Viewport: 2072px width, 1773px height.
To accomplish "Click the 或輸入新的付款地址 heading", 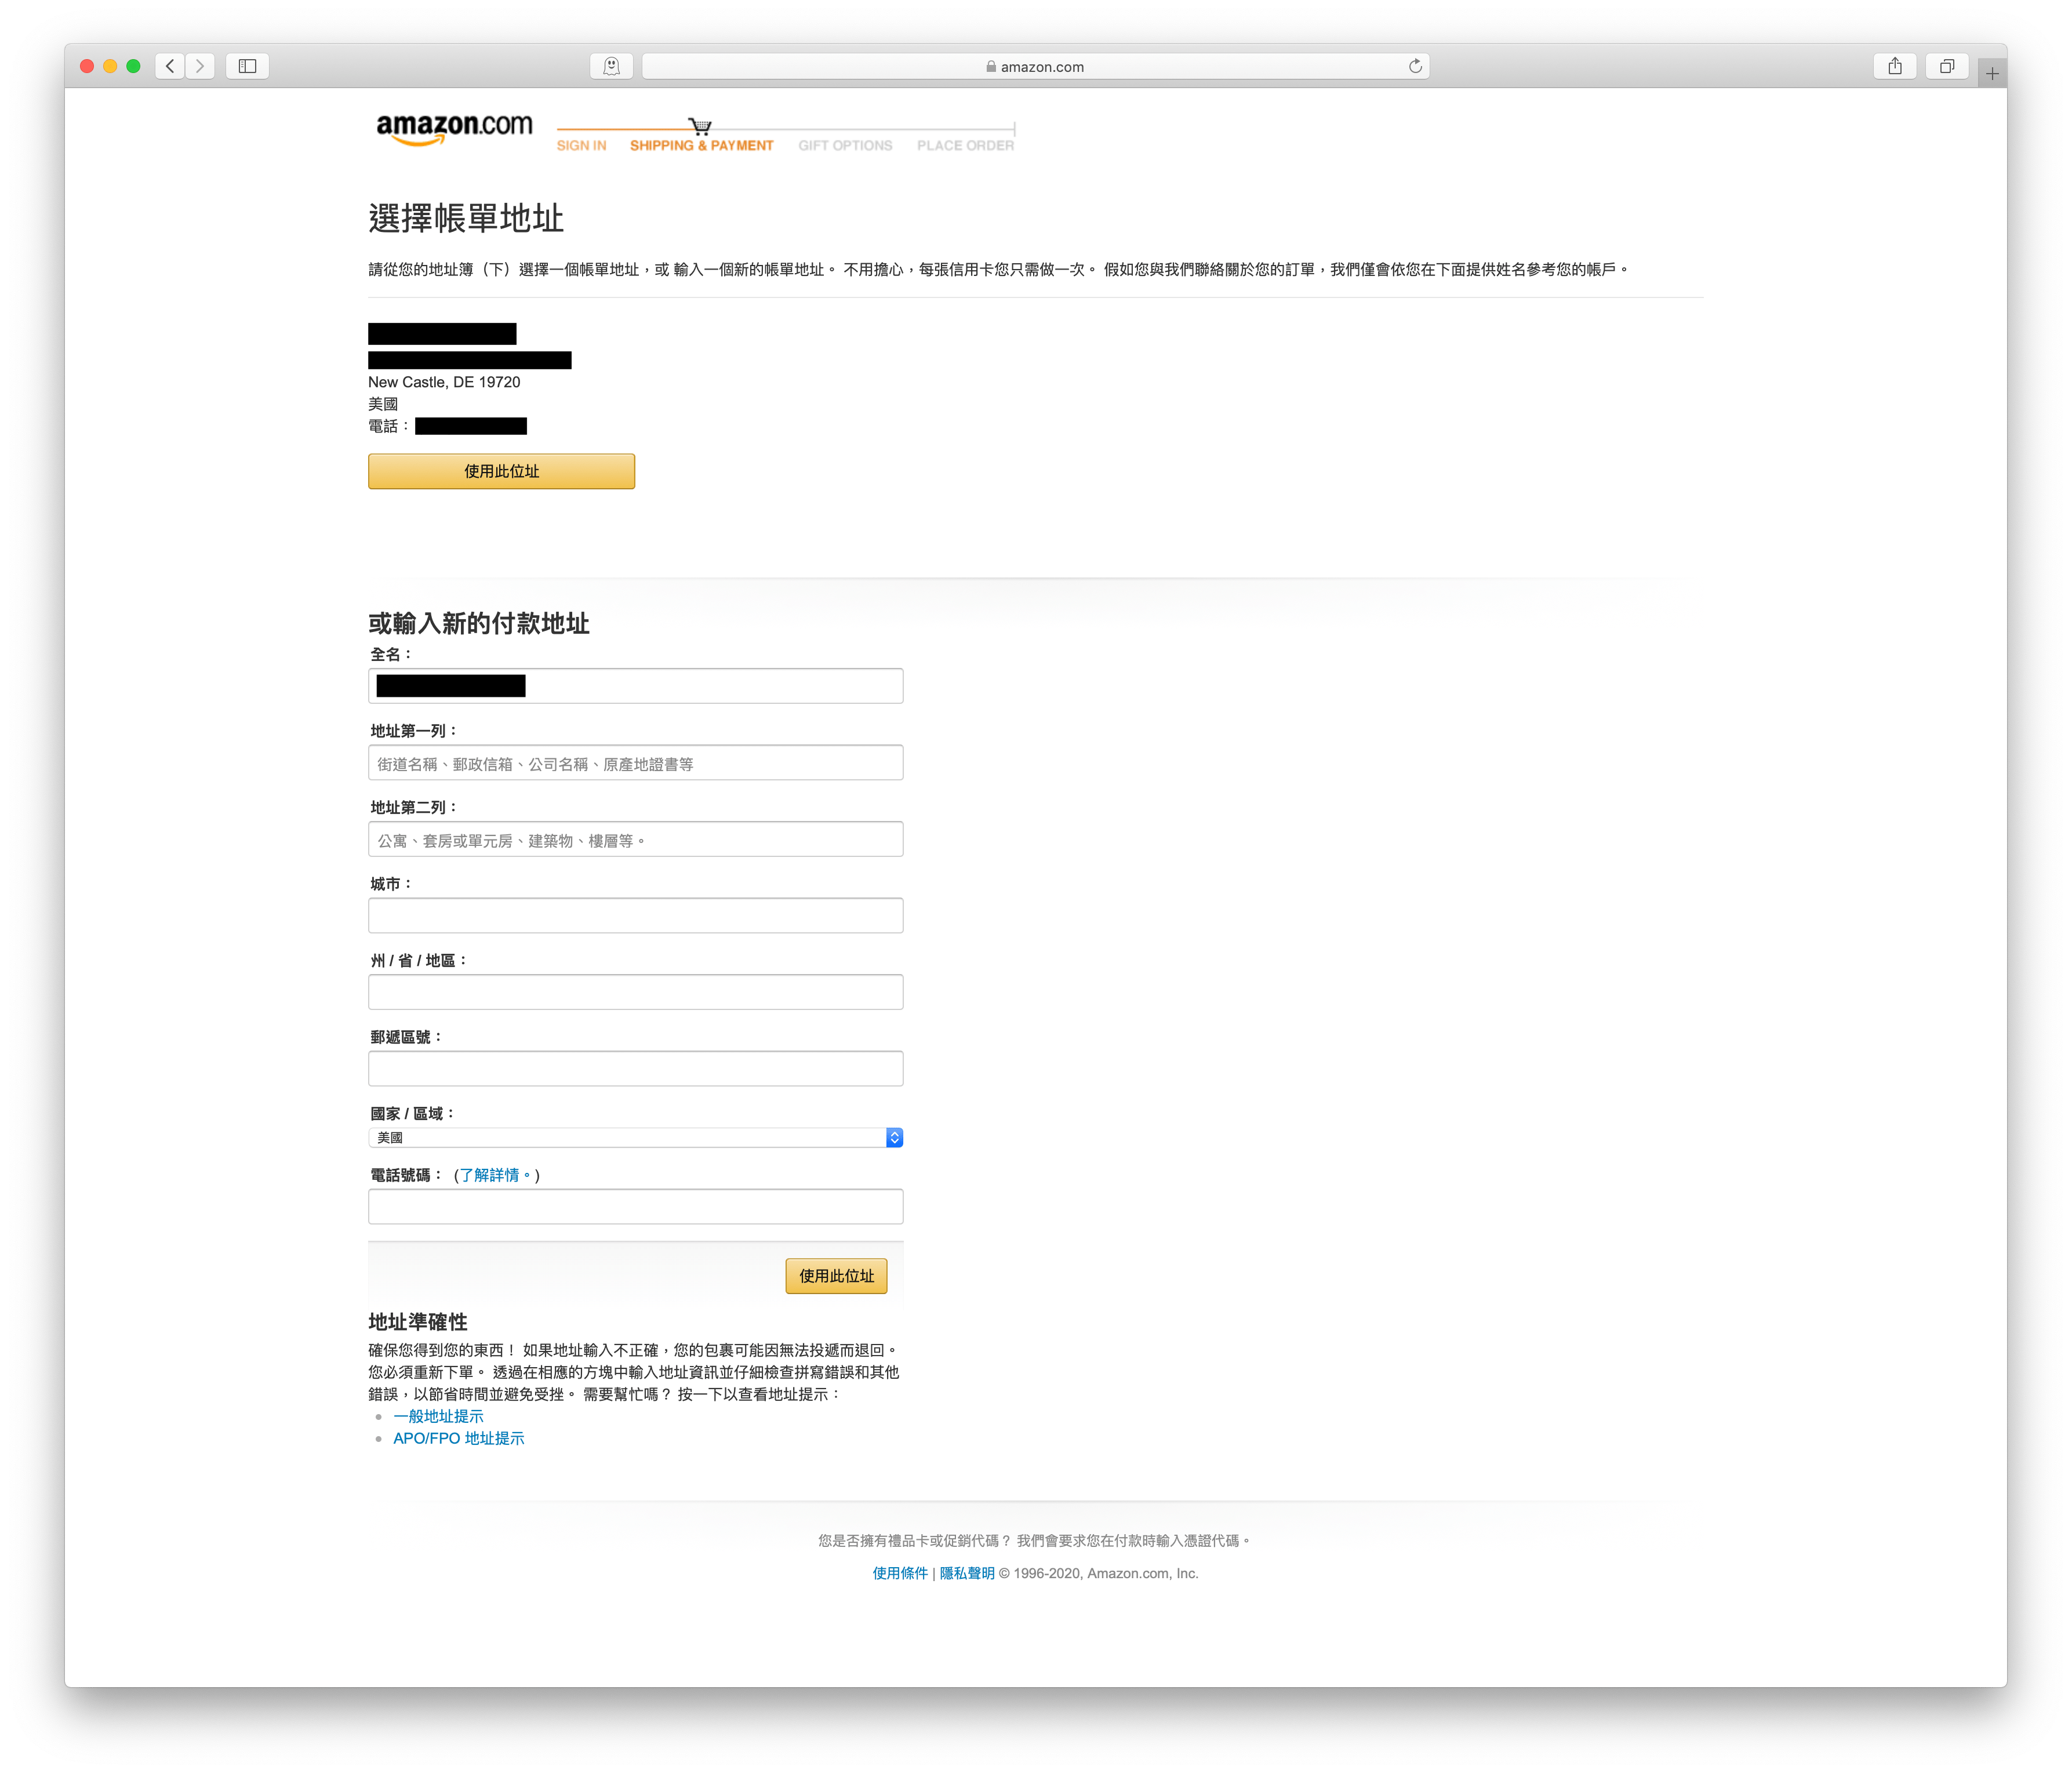I will [478, 623].
